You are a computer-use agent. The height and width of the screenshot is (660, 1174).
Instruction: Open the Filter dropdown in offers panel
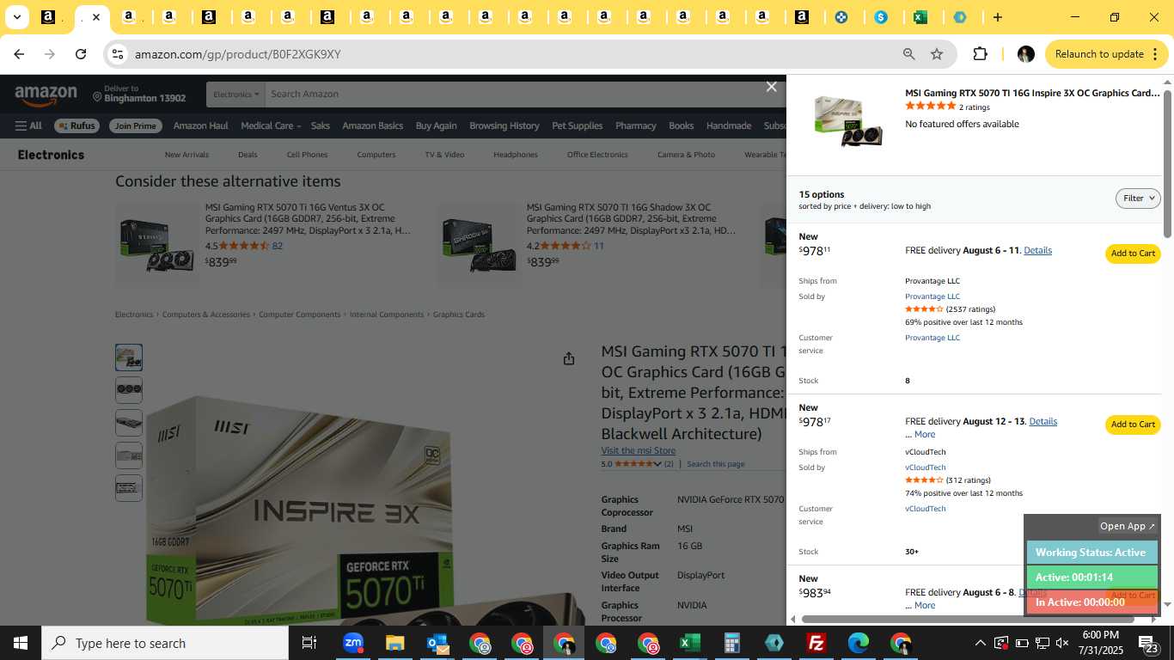[x=1138, y=199]
